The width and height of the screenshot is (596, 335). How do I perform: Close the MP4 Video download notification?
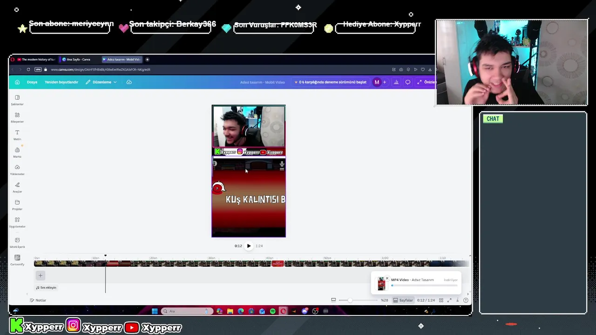point(387,278)
